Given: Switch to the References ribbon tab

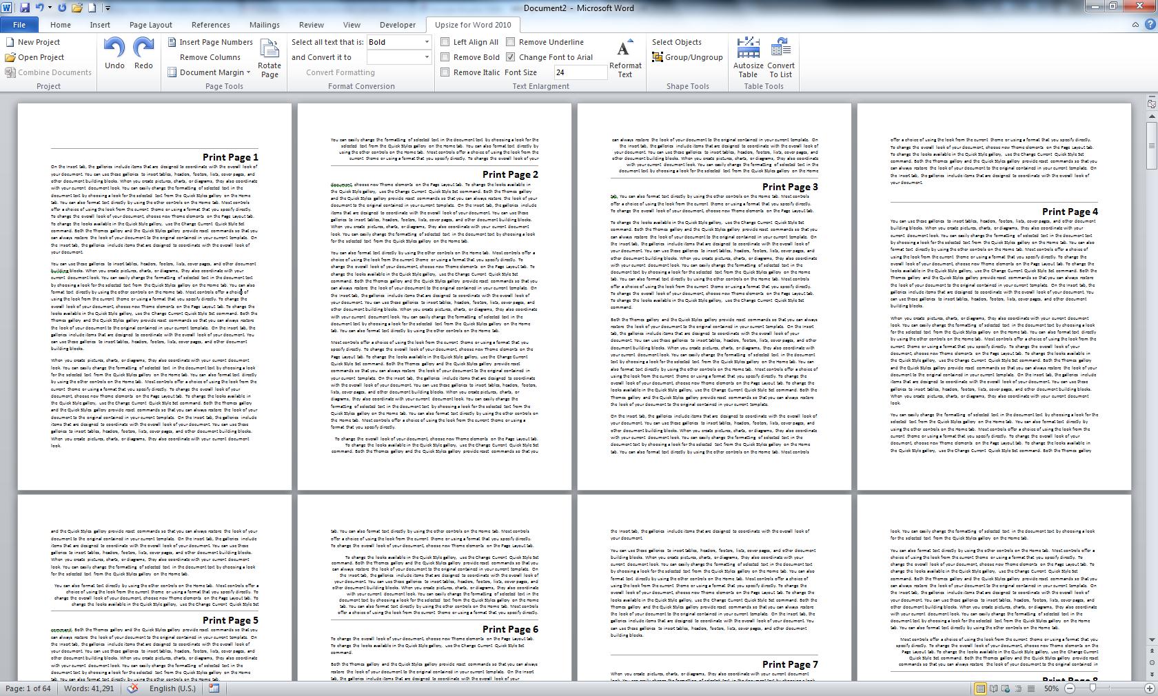Looking at the screenshot, I should [x=211, y=25].
